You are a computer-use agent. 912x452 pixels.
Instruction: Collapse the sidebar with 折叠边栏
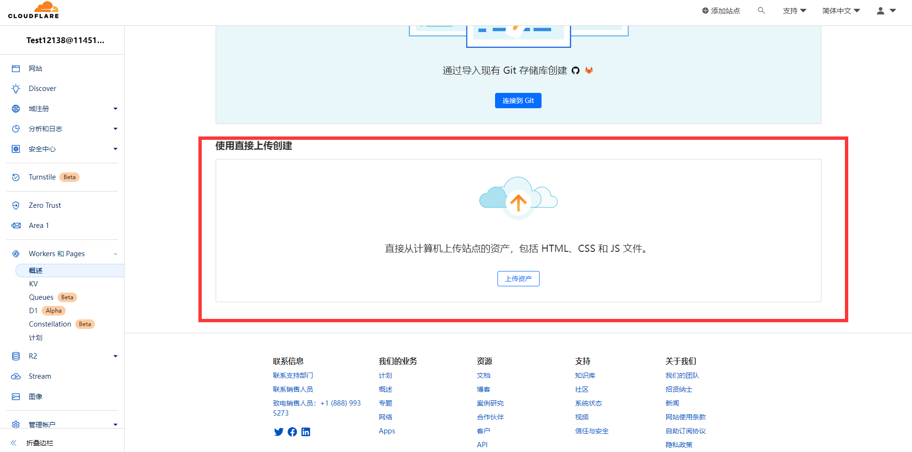(x=39, y=443)
